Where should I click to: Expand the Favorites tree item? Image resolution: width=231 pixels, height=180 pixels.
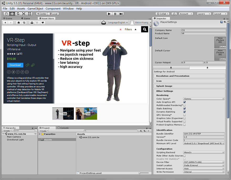(x=40, y=134)
